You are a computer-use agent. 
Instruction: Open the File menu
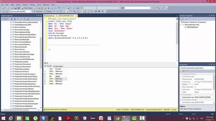click(2, 5)
